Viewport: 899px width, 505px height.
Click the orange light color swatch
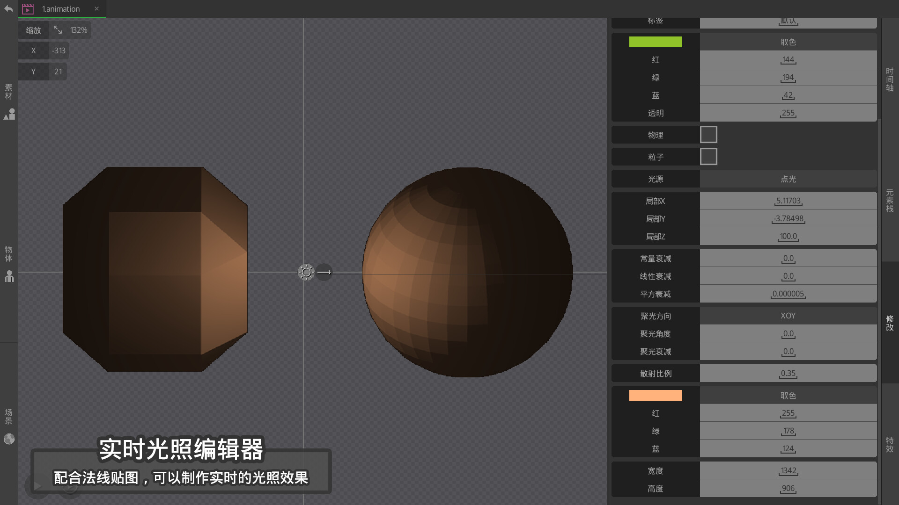tap(656, 396)
